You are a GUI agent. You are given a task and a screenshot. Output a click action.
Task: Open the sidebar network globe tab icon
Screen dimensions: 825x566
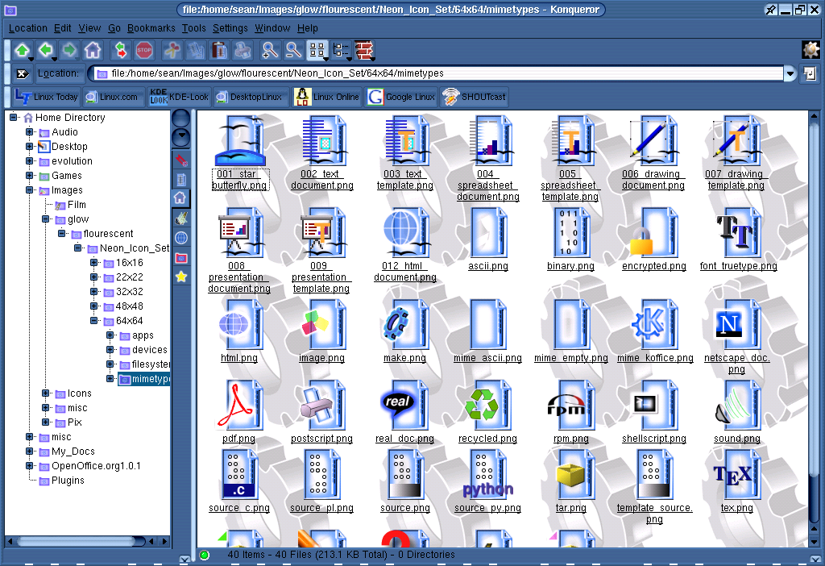(181, 238)
